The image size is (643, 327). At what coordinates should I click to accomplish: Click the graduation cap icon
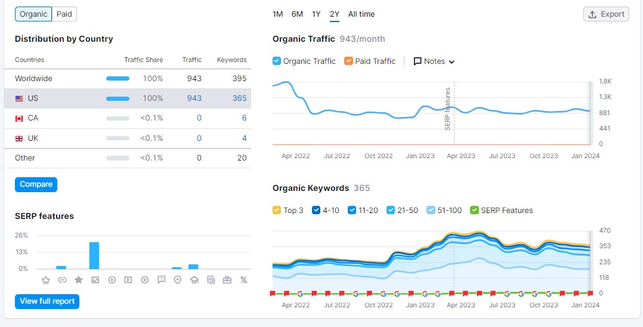[194, 280]
